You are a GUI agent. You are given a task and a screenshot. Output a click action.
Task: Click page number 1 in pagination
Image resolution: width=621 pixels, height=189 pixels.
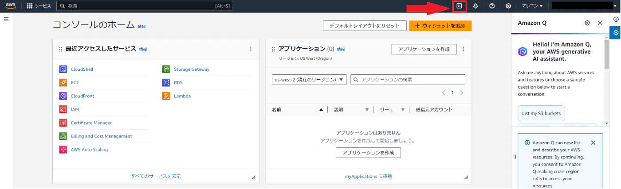coord(452,93)
